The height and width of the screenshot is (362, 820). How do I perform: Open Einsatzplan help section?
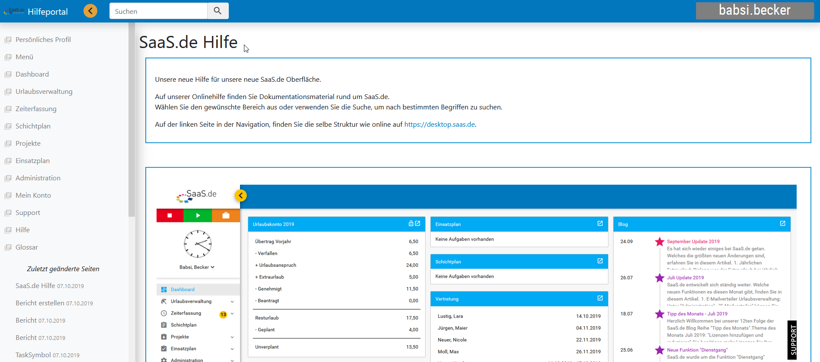pos(32,160)
